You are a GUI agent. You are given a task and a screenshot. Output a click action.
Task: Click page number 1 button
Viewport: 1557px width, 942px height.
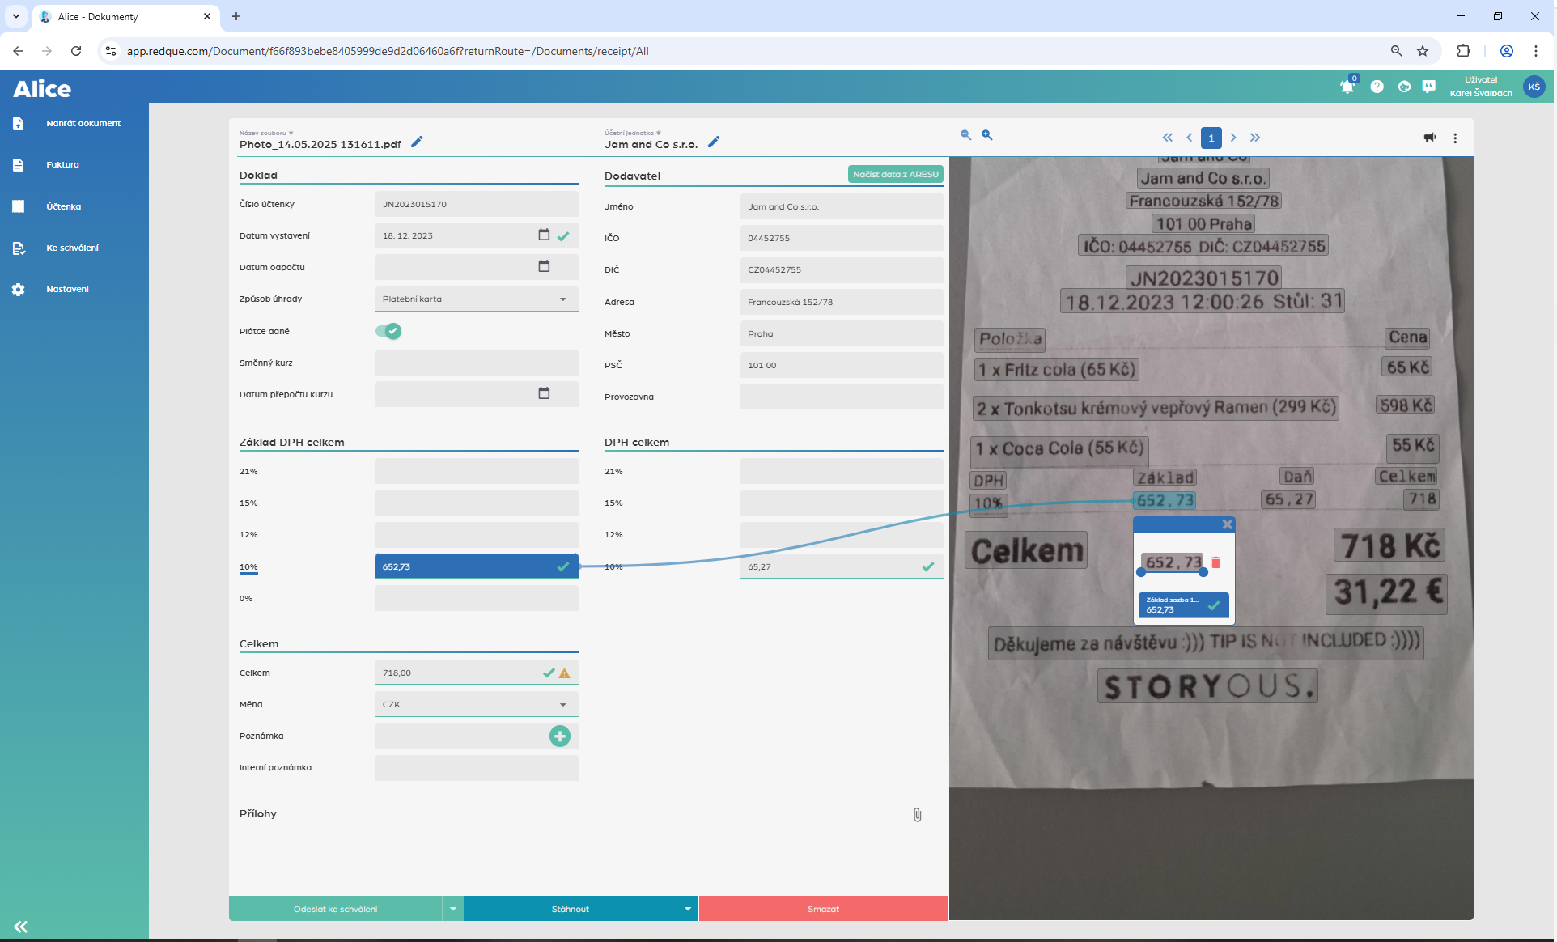pyautogui.click(x=1211, y=138)
